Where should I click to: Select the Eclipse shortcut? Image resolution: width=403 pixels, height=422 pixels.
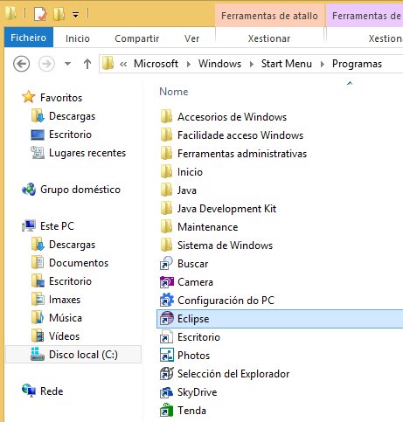click(x=280, y=319)
